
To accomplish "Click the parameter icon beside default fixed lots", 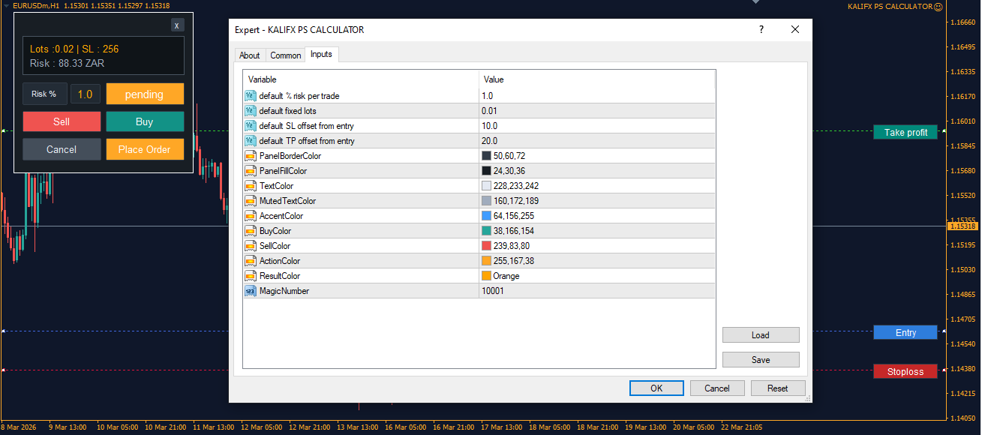I will (251, 110).
